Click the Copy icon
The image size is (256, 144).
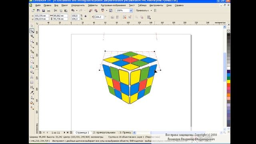pyautogui.click(x=61, y=11)
